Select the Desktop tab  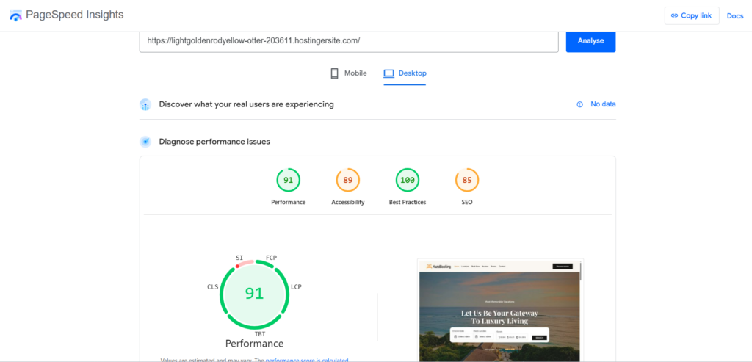click(x=405, y=73)
